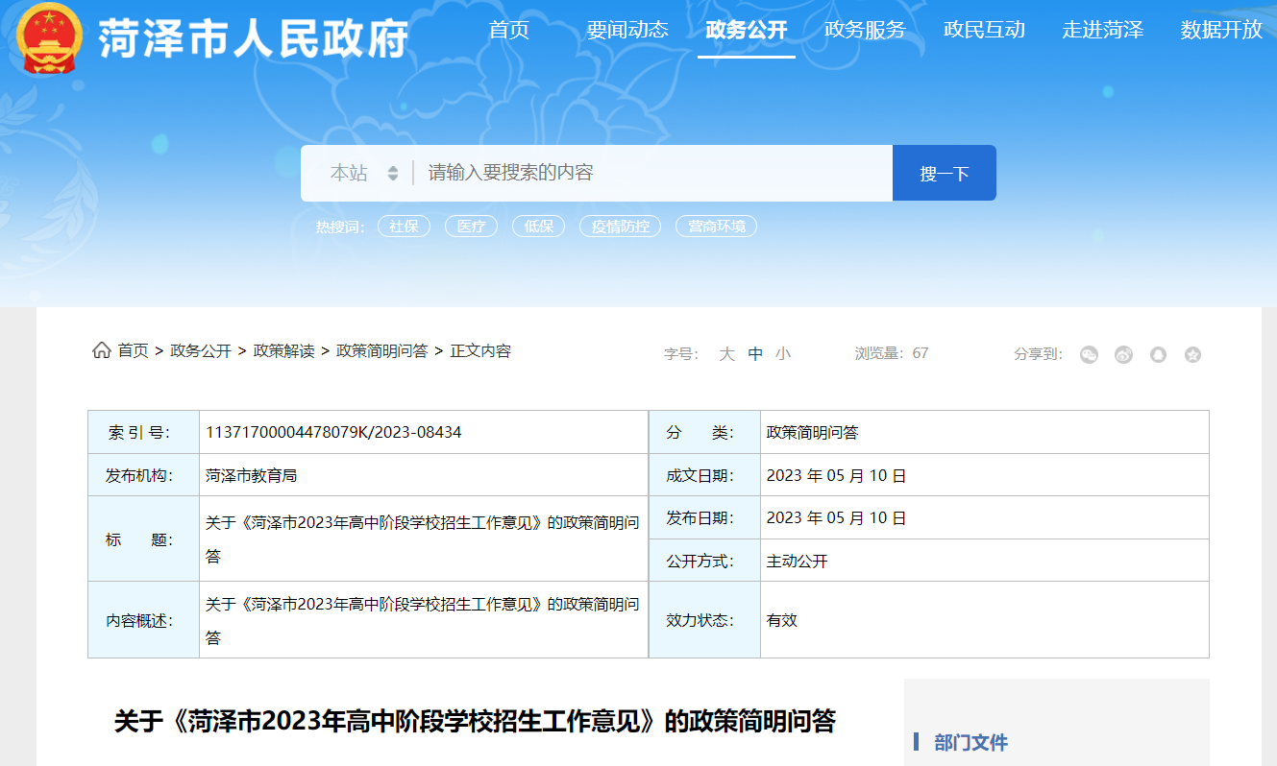Focus the search input field
Screen dimensions: 1277x766
pos(652,173)
